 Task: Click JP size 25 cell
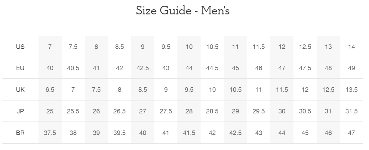pos(50,111)
